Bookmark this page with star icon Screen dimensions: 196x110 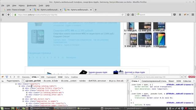point(128,15)
